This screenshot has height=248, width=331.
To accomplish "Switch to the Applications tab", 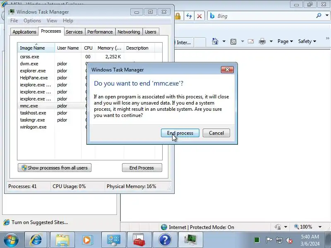I will click(24, 32).
